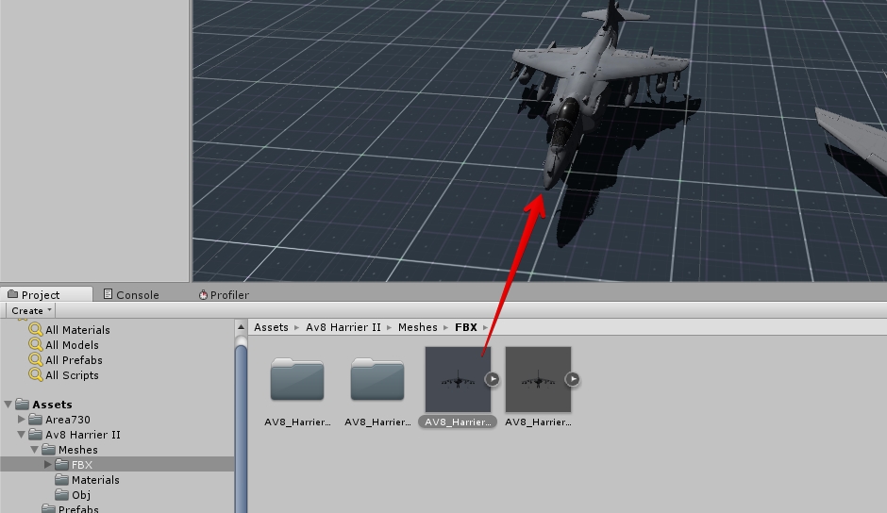Select the All Prefabs search filter
Image resolution: width=887 pixels, height=513 pixels.
tap(74, 360)
